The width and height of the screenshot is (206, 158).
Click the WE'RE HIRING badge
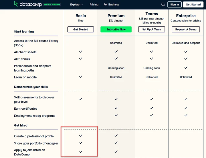52,5
